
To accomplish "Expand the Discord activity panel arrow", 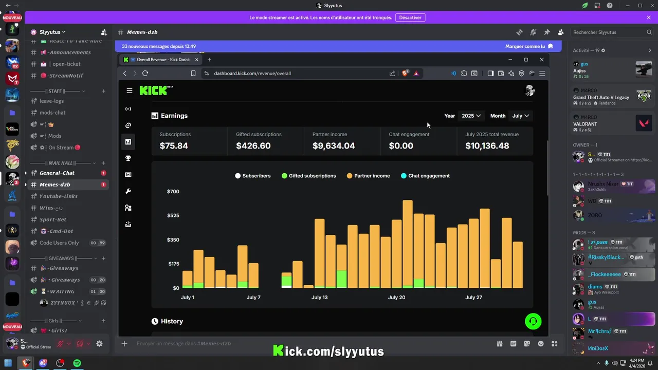I will click(x=650, y=50).
